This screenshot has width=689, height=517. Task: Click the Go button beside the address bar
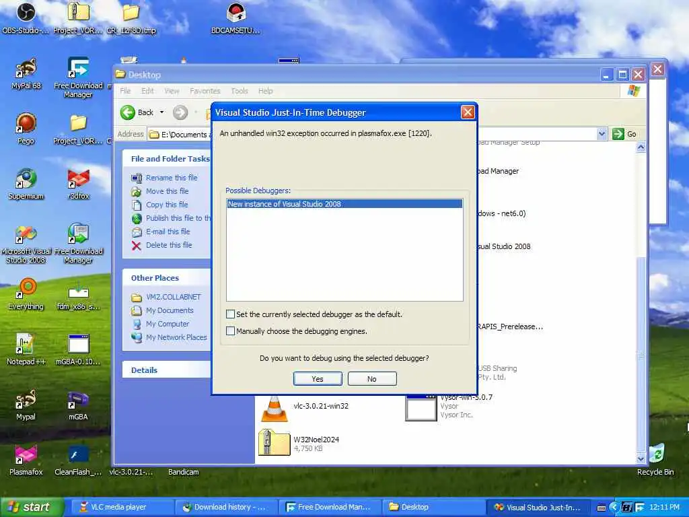coord(624,134)
